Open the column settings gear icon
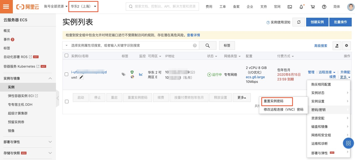This screenshot has width=355, height=160. tap(347, 46)
